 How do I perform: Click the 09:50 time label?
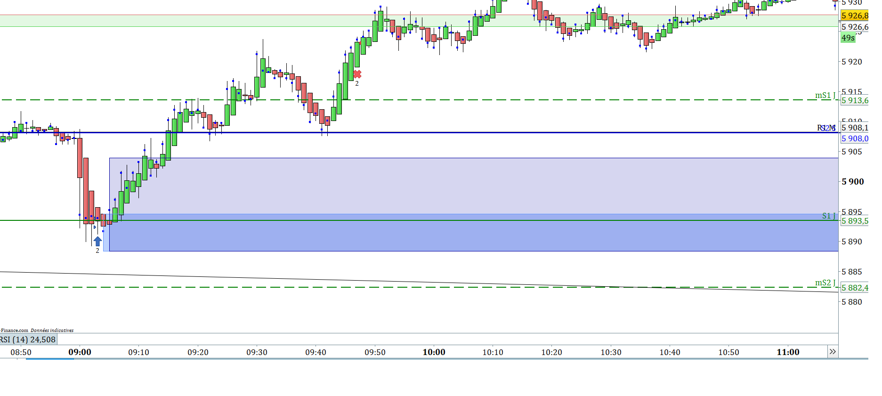tap(375, 352)
